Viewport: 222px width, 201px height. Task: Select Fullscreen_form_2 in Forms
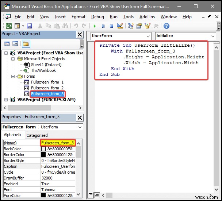[x=47, y=88]
